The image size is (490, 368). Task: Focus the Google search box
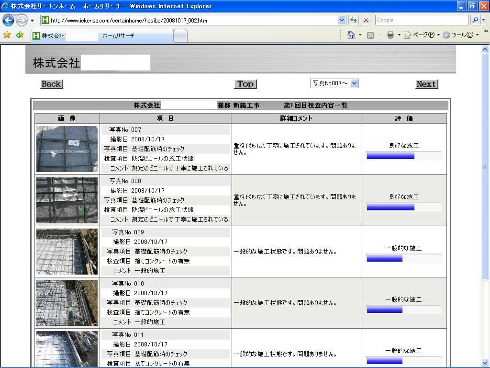(x=422, y=20)
